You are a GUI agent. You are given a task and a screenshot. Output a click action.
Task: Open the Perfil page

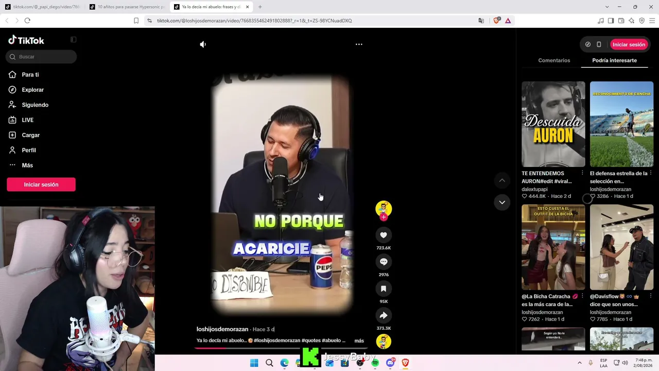point(22,150)
